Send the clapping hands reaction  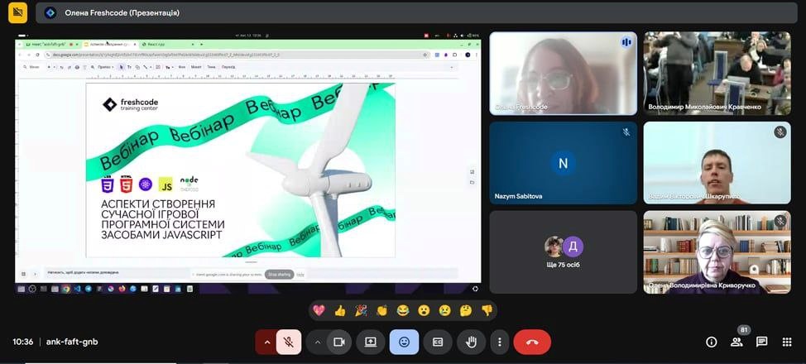[381, 310]
